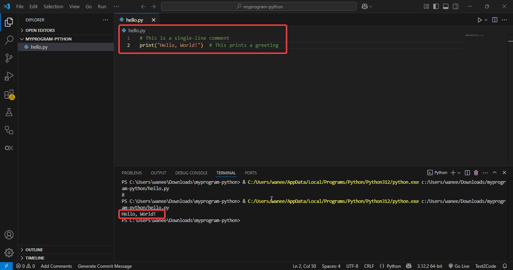
Task: Open the Run button dropdown arrow
Action: [486, 20]
